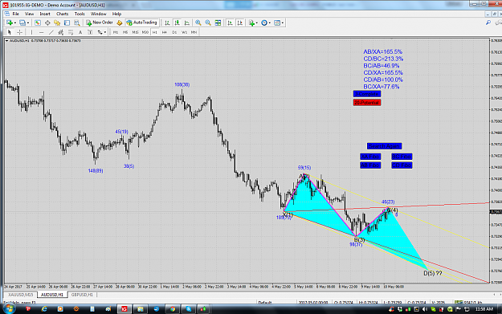Switch to the M15 timeframe
502x314 pixels.
pos(135,32)
